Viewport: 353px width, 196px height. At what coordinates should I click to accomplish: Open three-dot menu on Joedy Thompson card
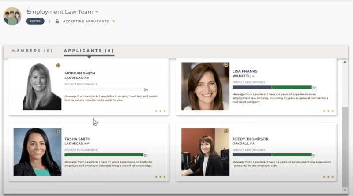[x=328, y=177]
